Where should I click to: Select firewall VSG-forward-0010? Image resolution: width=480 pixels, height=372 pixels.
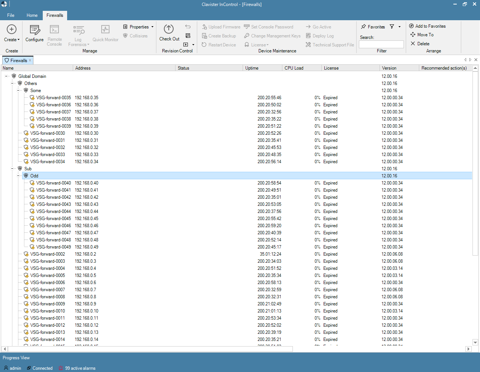pyautogui.click(x=48, y=311)
